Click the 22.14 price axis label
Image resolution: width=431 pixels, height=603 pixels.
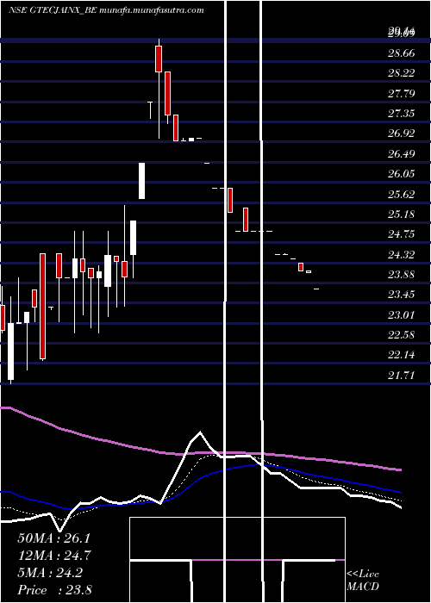[x=402, y=355]
